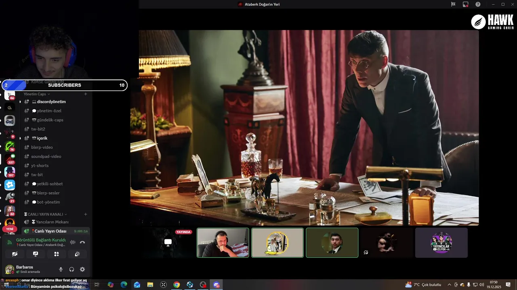Select the muted muscular avatar tile

(x=387, y=242)
